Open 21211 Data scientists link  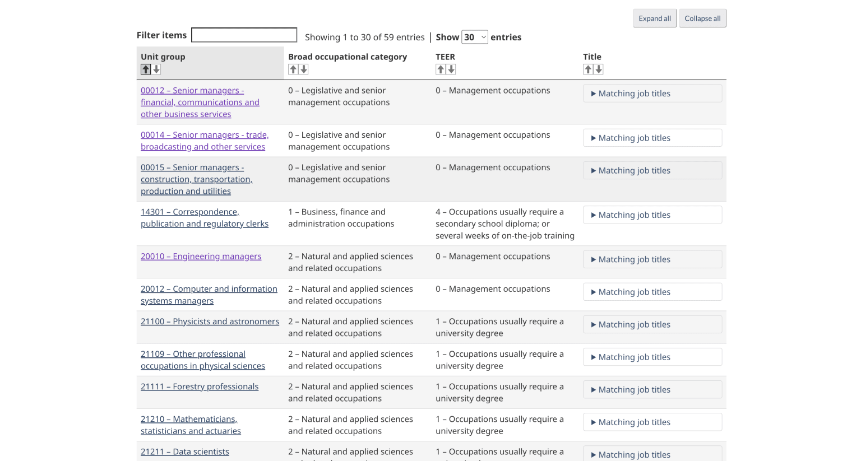(x=184, y=452)
